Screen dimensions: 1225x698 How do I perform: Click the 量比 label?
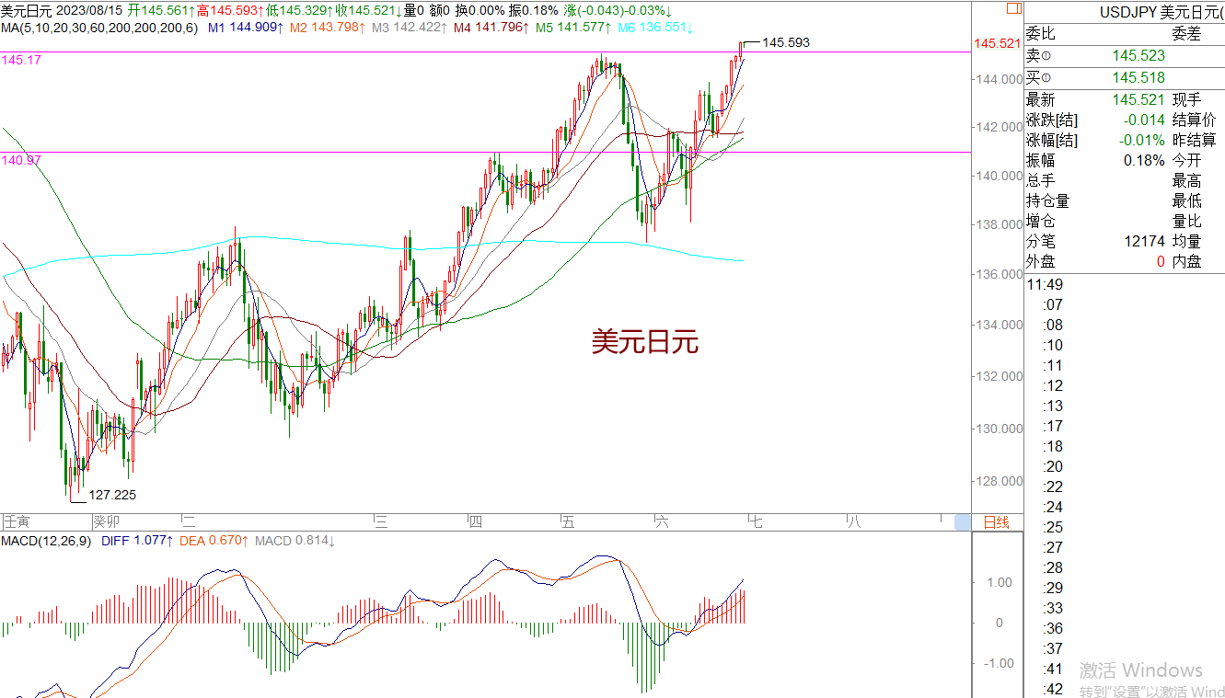point(1186,221)
